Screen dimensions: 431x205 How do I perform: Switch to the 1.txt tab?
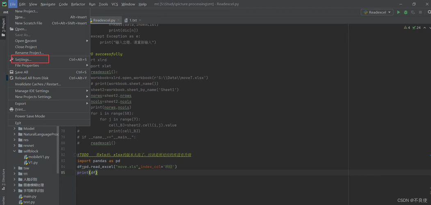pos(131,20)
